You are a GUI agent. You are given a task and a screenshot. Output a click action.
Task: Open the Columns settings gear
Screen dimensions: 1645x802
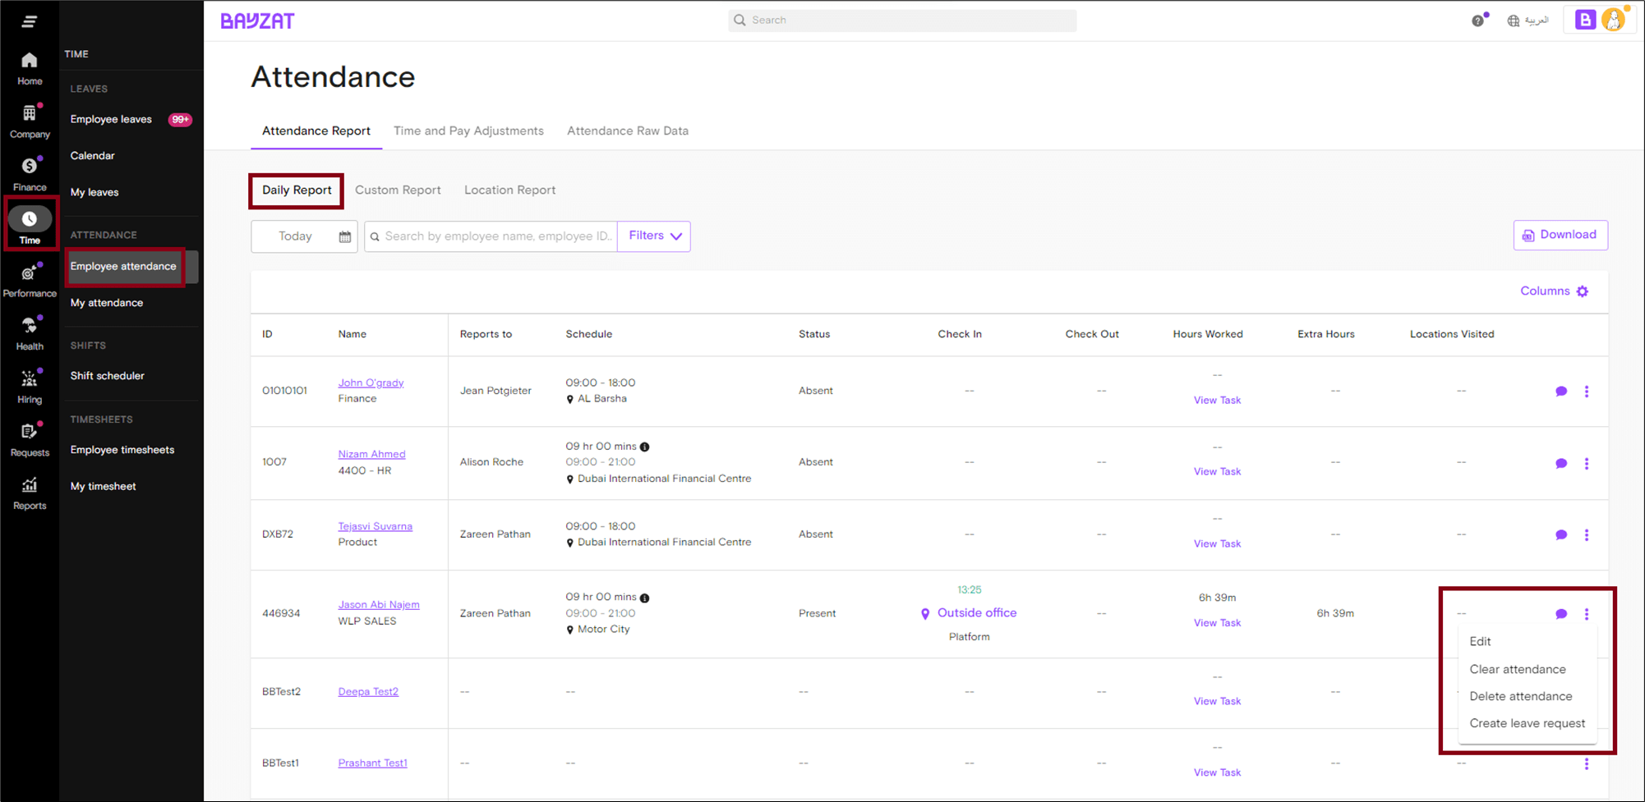[1583, 291]
